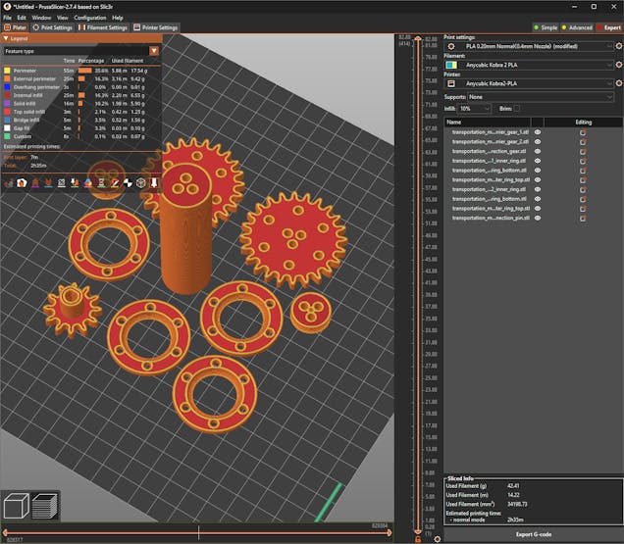Hide transportation gear_1.stl using eye icon
Viewport: 624px width, 544px height.
tap(538, 131)
